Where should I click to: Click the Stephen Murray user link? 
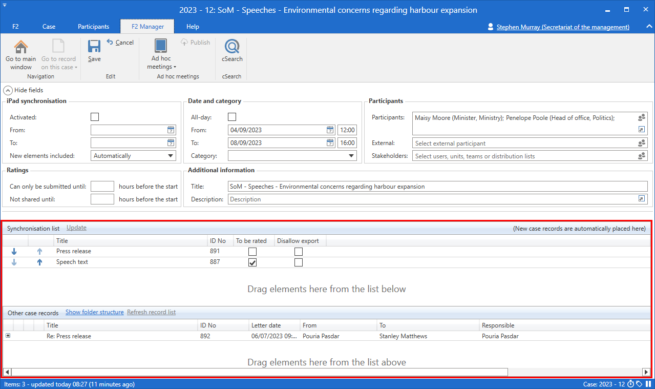562,27
